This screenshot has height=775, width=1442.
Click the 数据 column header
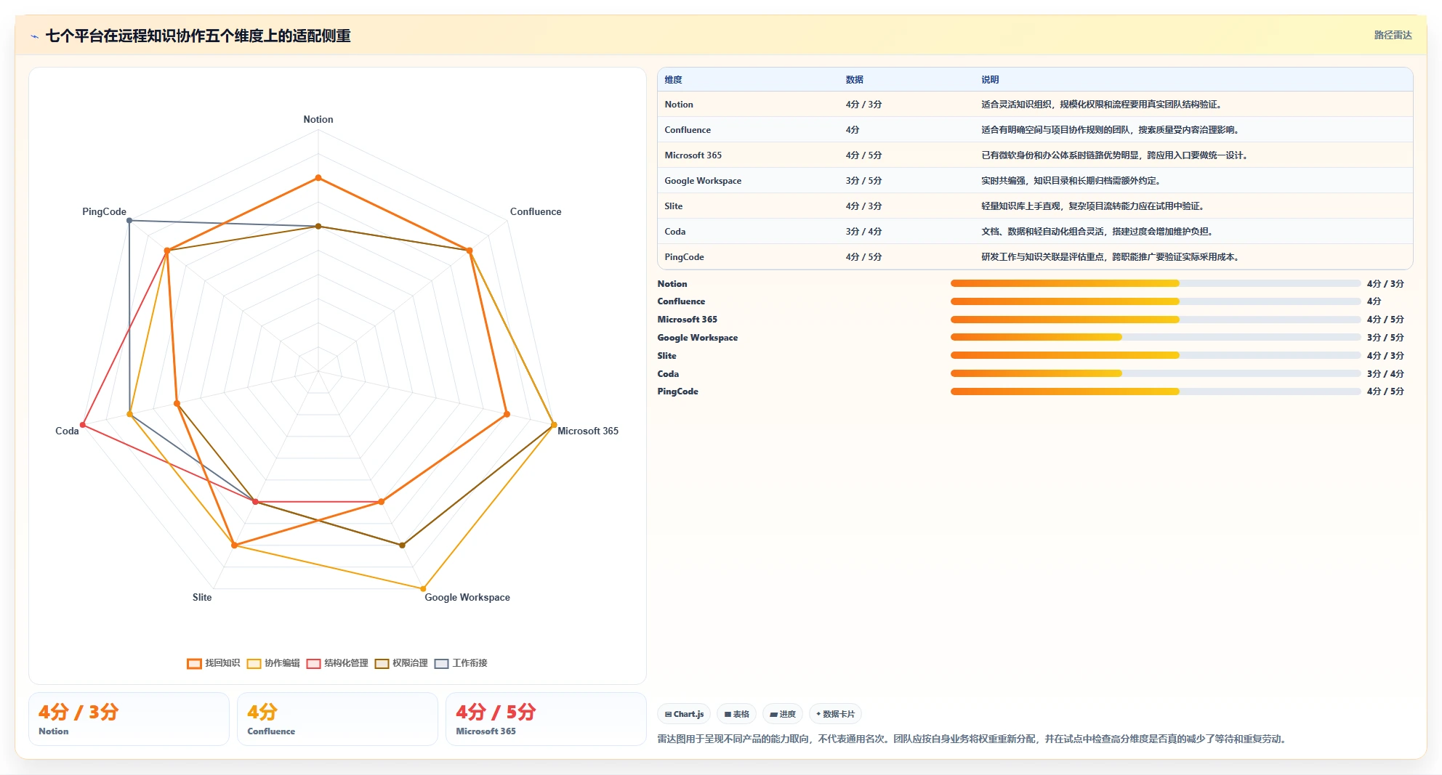tap(854, 80)
